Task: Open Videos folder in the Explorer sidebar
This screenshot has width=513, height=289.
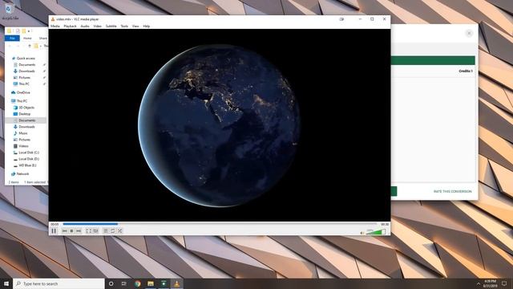Action: pos(23,146)
